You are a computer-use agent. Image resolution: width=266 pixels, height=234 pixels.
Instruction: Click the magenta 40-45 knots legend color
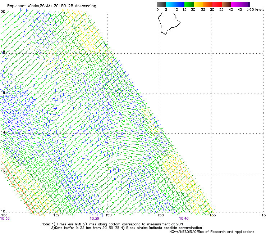pos(236,4)
